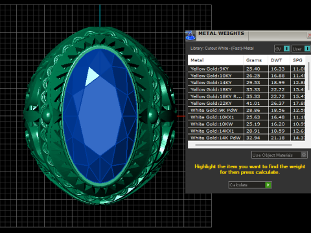Screen dimensions: 311x233
Task: Select the White Gold:10KX1 row
Action: 247,117
